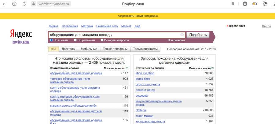Select the "По словам" radio option

51,40
